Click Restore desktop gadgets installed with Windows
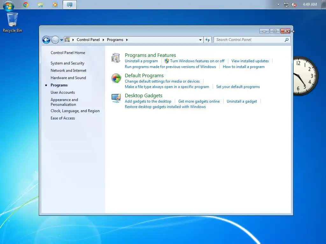The width and height of the screenshot is (326, 244). [x=165, y=107]
